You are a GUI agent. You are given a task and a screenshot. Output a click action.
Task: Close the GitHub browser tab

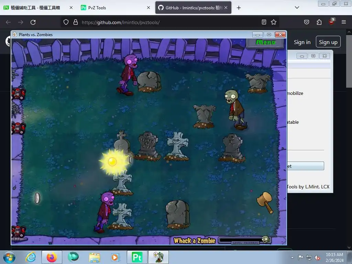pyautogui.click(x=226, y=8)
